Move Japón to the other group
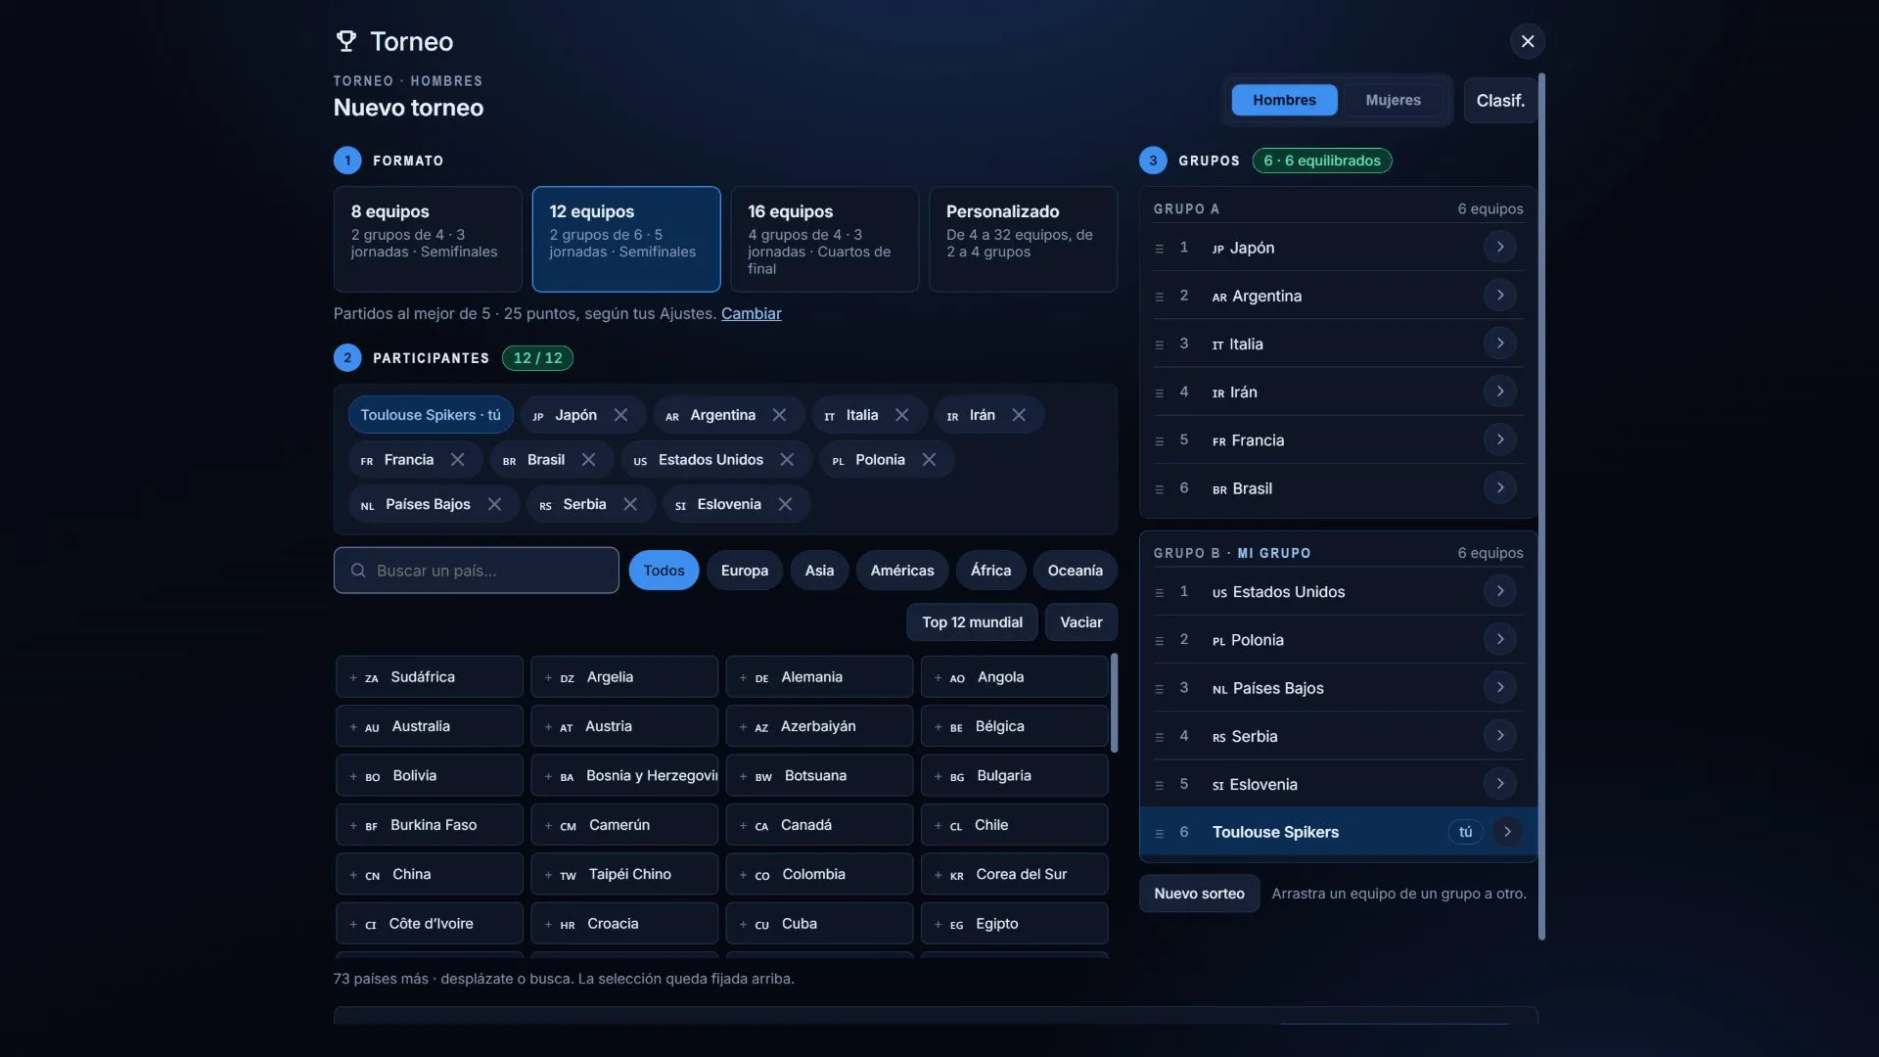The width and height of the screenshot is (1879, 1057). point(1500,247)
